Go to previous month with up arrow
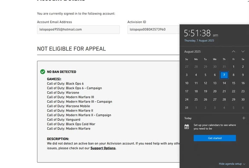 [x=234, y=51]
